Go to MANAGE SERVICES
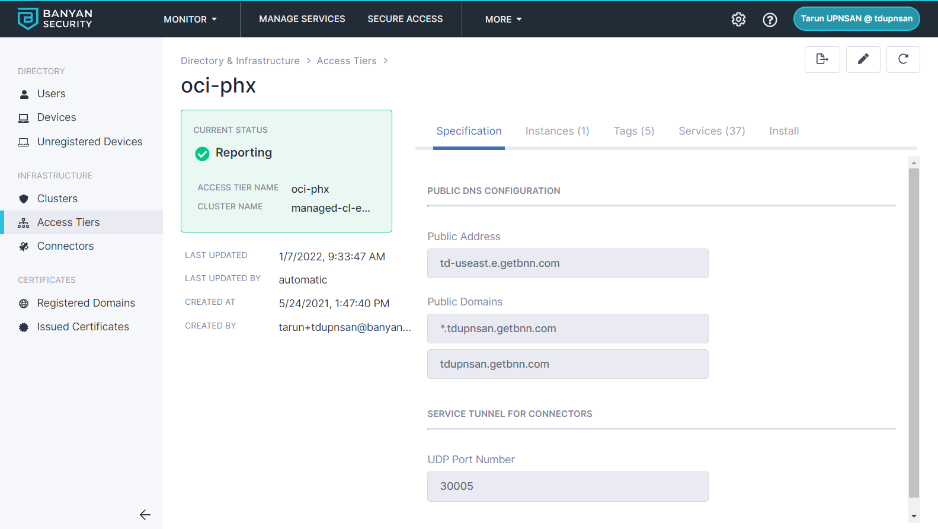The image size is (938, 529). pyautogui.click(x=302, y=19)
